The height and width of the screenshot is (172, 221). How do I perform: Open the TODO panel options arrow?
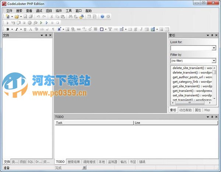pos(208,117)
